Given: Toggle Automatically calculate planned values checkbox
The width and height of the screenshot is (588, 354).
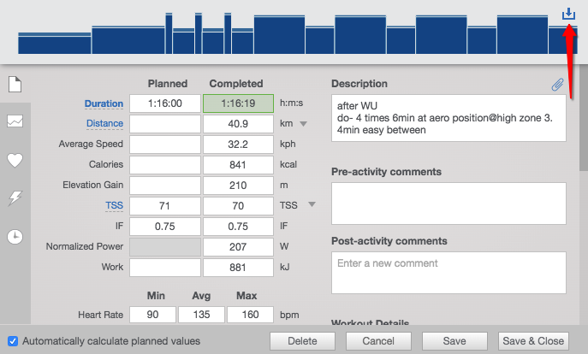Looking at the screenshot, I should (13, 341).
